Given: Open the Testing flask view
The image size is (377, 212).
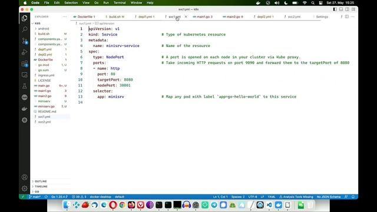Looking at the screenshot, I should [24, 86].
